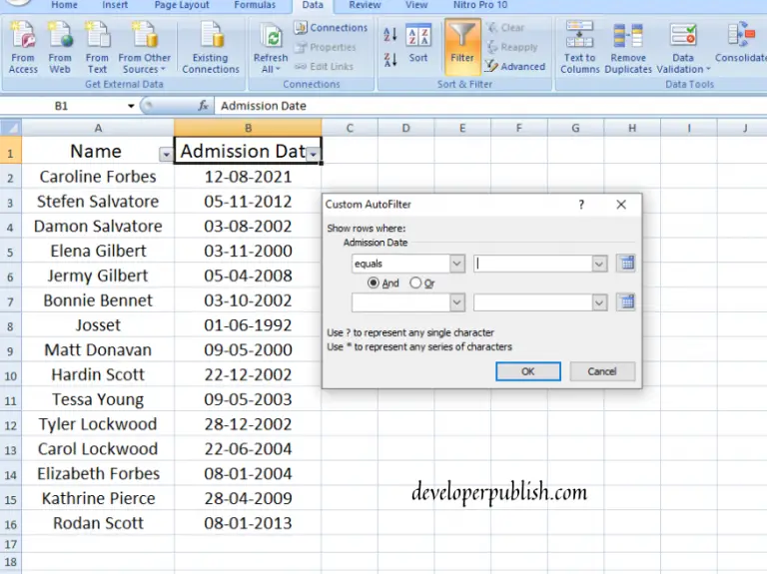Click the Consolidate tool
767x574 pixels.
pyautogui.click(x=741, y=43)
